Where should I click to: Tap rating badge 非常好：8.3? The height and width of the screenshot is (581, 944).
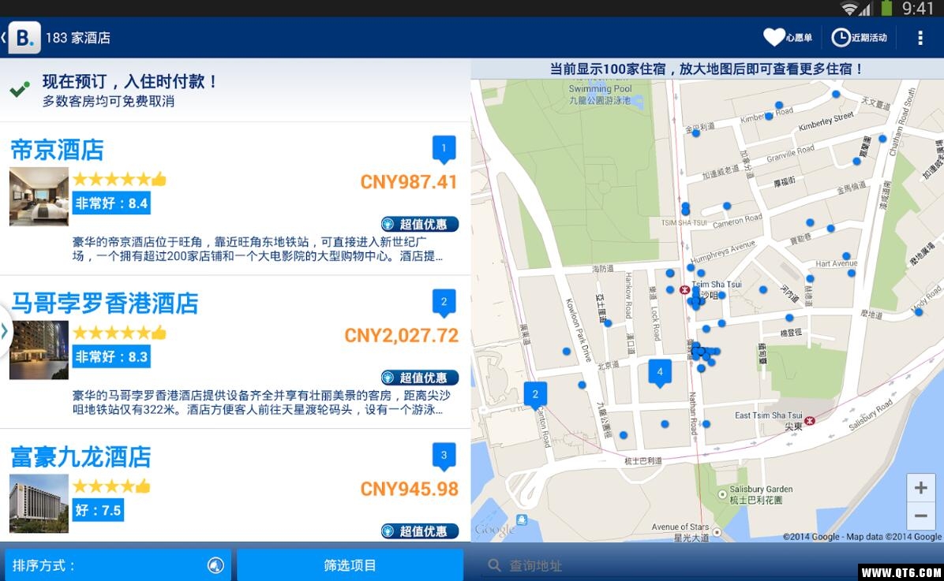(x=111, y=356)
